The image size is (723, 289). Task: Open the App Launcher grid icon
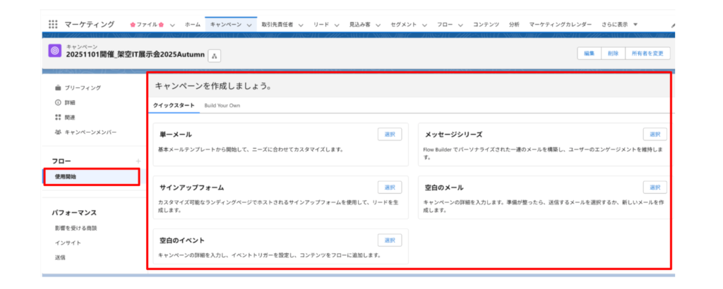click(53, 25)
